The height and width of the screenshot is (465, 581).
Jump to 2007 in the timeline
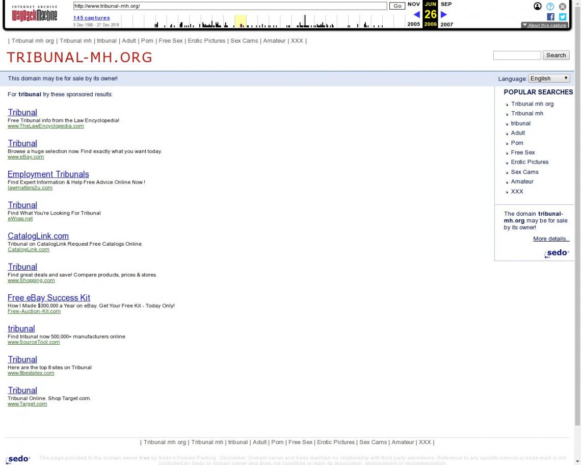coord(446,24)
